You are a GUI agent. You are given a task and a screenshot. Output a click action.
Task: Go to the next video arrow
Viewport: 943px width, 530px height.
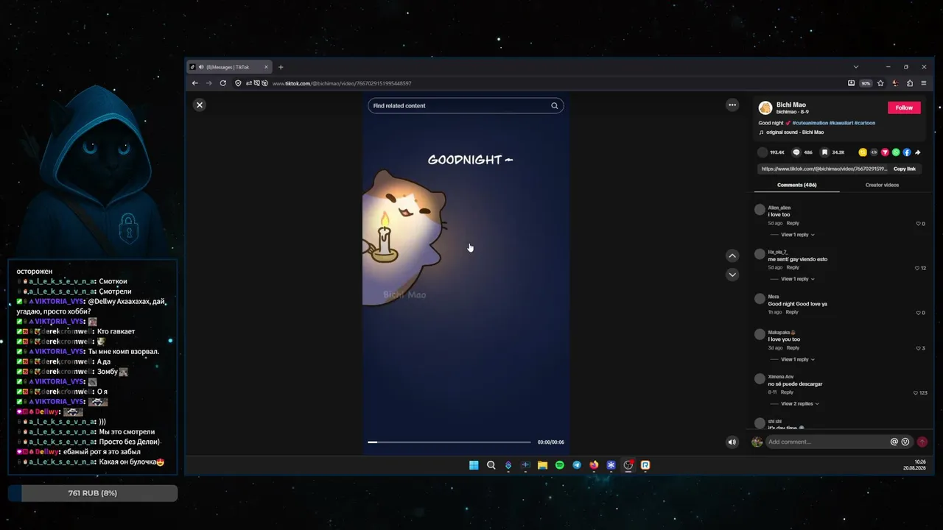(x=732, y=275)
